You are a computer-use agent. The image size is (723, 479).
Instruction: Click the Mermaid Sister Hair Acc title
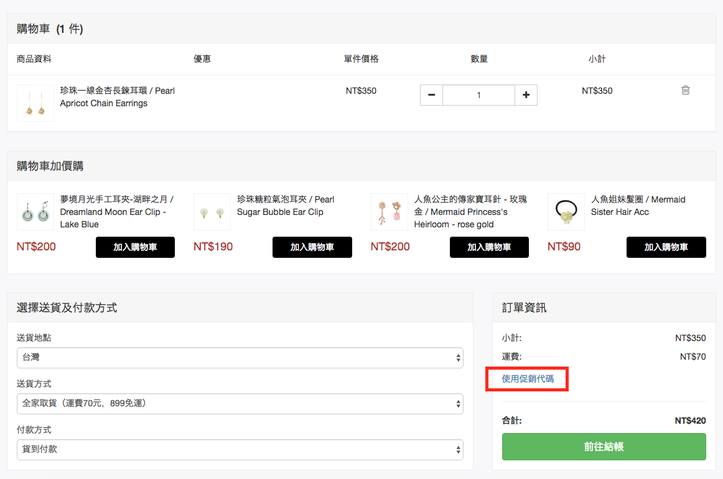pos(638,206)
